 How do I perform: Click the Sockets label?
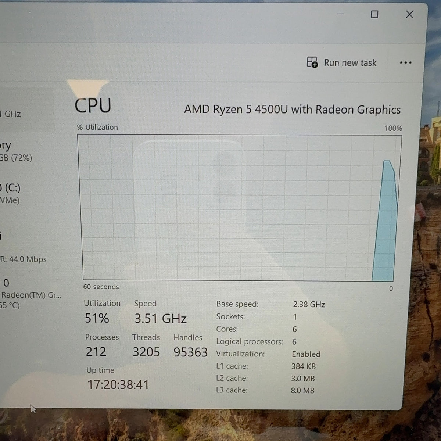coord(230,316)
